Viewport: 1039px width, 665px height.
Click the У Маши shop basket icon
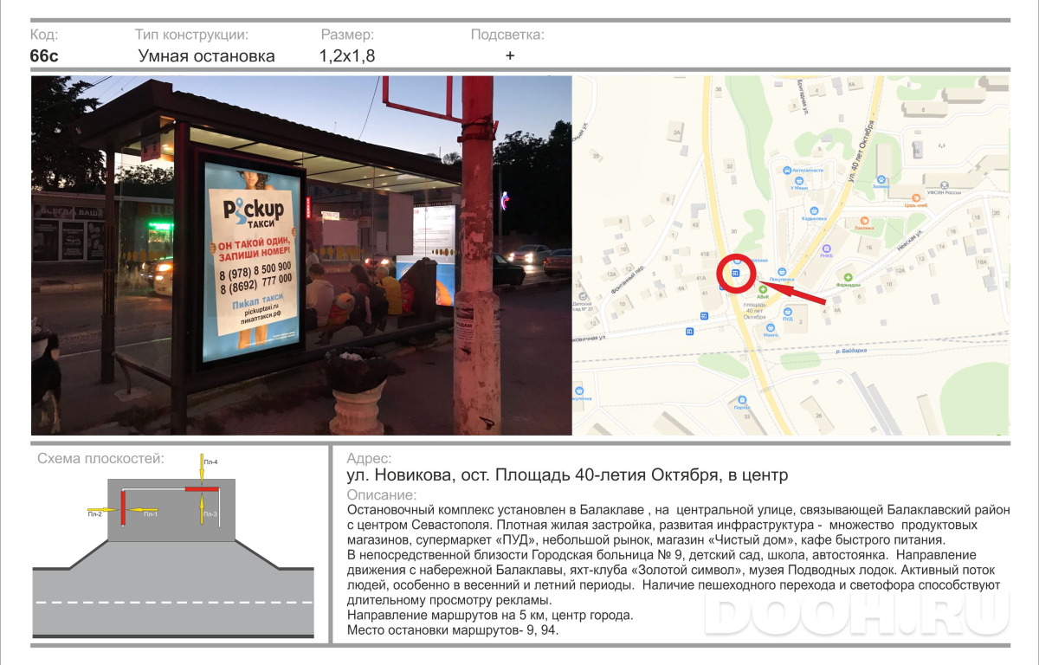(799, 180)
